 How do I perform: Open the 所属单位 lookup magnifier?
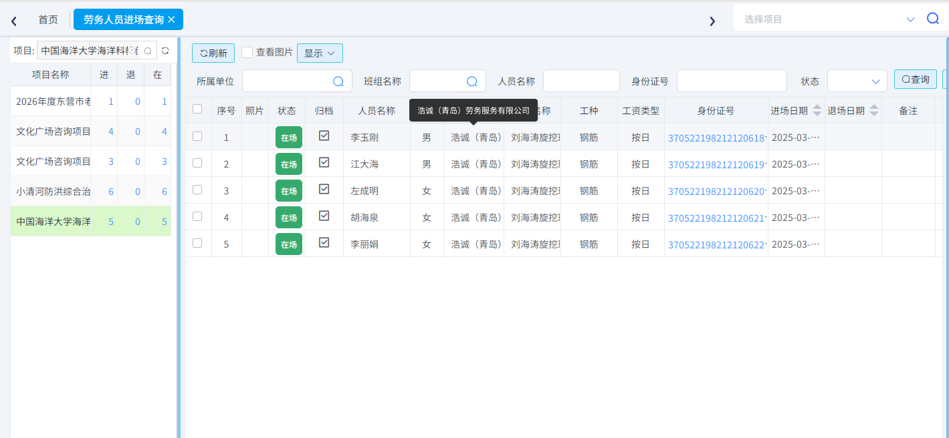coord(338,81)
